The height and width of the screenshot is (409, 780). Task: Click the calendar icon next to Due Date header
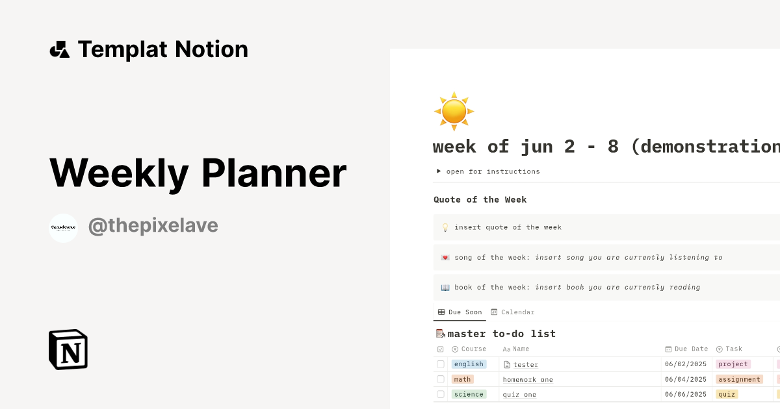tap(668, 349)
